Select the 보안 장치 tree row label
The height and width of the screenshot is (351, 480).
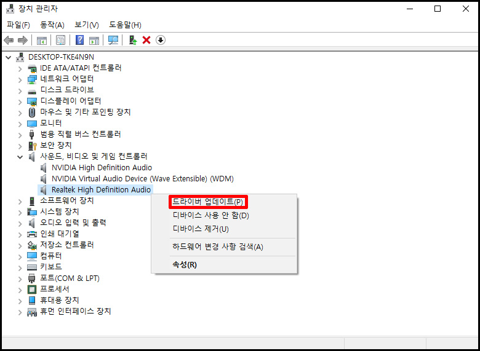coord(56,145)
